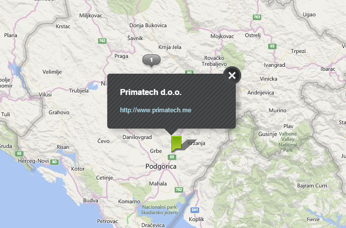
Task: Click the Cetinje town label
Action: click(x=105, y=178)
